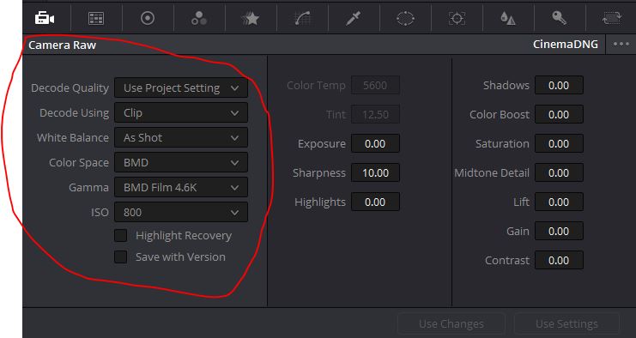Click the Color Space label
The image size is (636, 338).
pos(79,163)
